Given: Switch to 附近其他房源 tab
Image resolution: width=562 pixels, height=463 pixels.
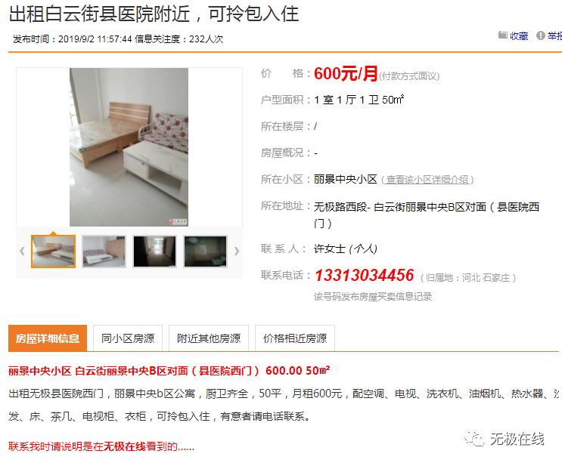Looking at the screenshot, I should 209,338.
